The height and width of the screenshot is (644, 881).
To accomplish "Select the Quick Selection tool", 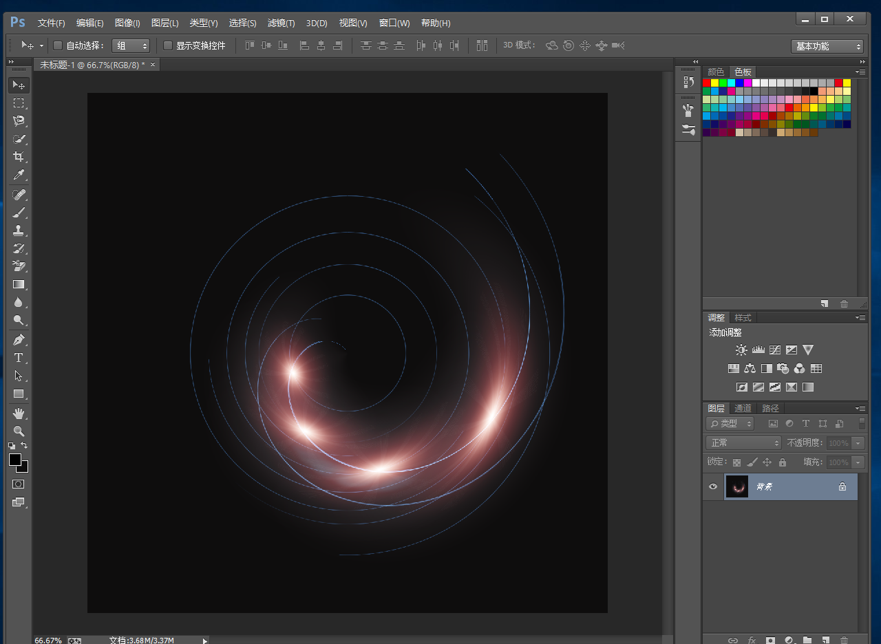I will pyautogui.click(x=19, y=139).
